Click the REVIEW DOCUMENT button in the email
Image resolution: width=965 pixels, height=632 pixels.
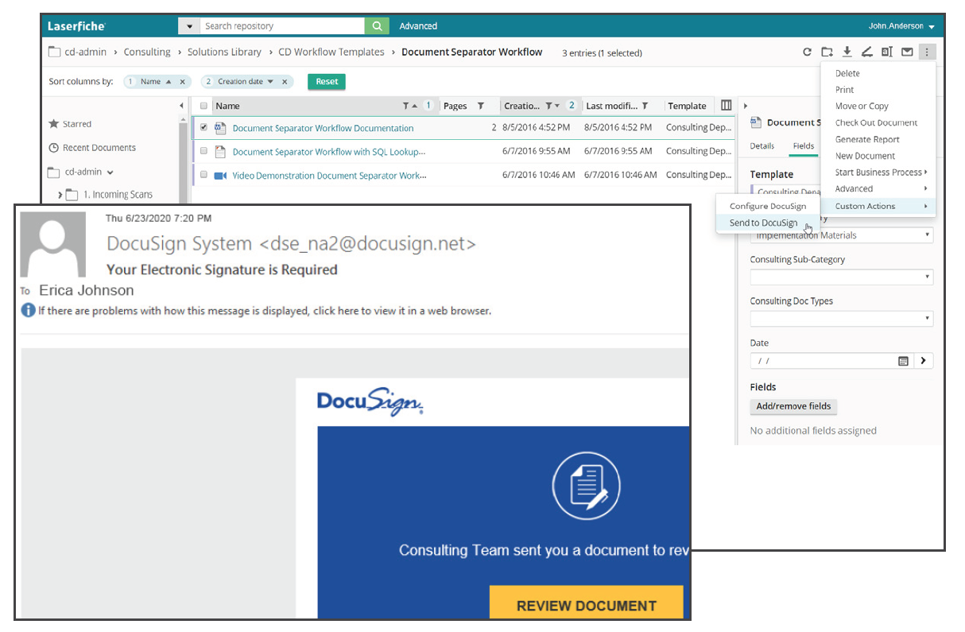pyautogui.click(x=587, y=604)
